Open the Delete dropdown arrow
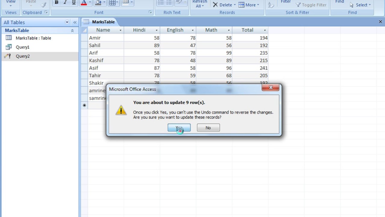The height and width of the screenshot is (217, 385). [x=235, y=5]
